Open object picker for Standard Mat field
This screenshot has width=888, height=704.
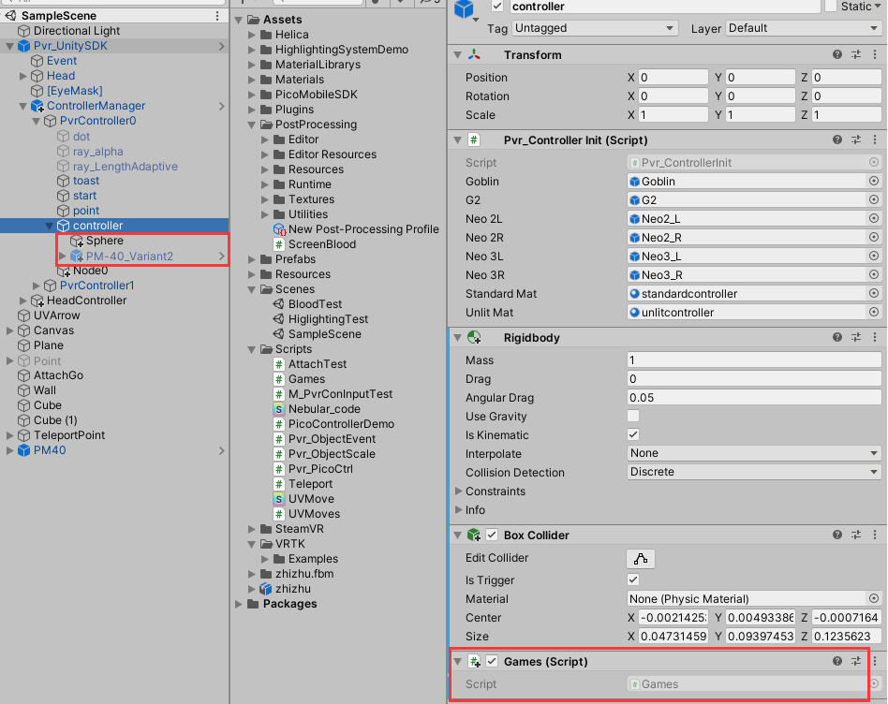[874, 293]
